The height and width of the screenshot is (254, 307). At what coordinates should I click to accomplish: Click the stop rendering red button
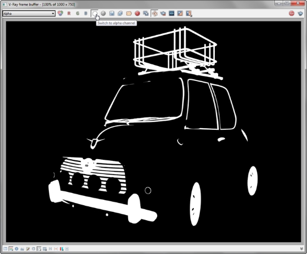click(x=291, y=13)
